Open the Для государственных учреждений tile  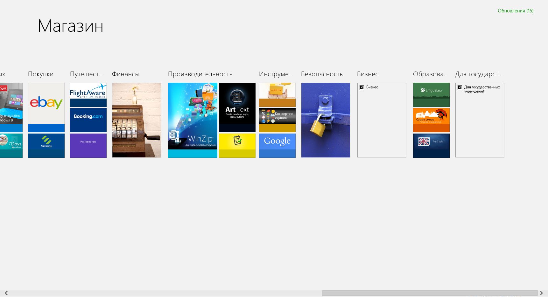[x=480, y=120]
